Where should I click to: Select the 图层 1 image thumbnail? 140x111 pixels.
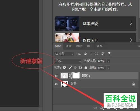coord(65,76)
